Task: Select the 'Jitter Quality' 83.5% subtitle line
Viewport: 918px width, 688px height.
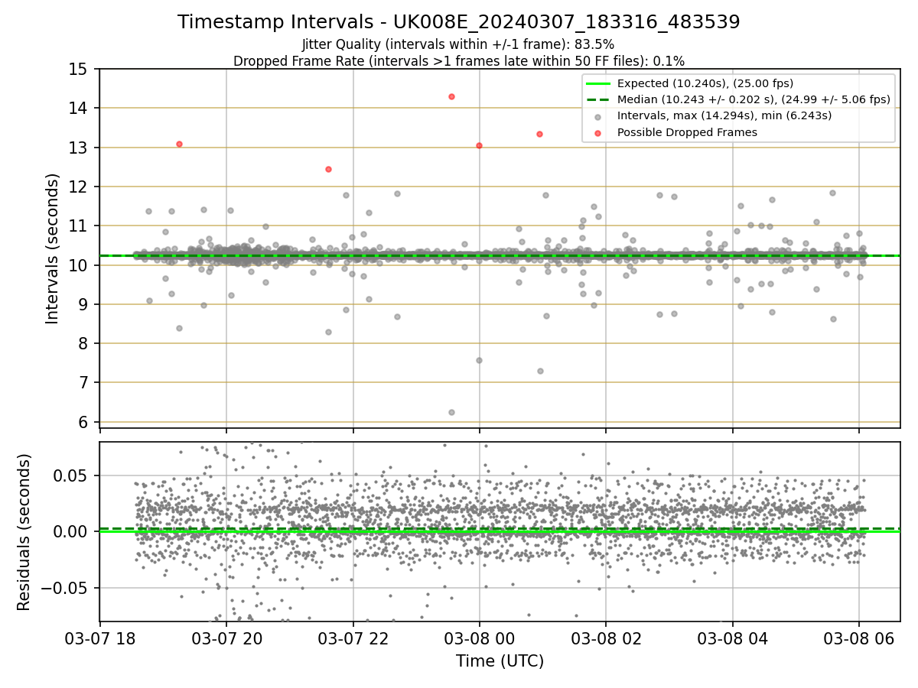Action: click(x=458, y=44)
